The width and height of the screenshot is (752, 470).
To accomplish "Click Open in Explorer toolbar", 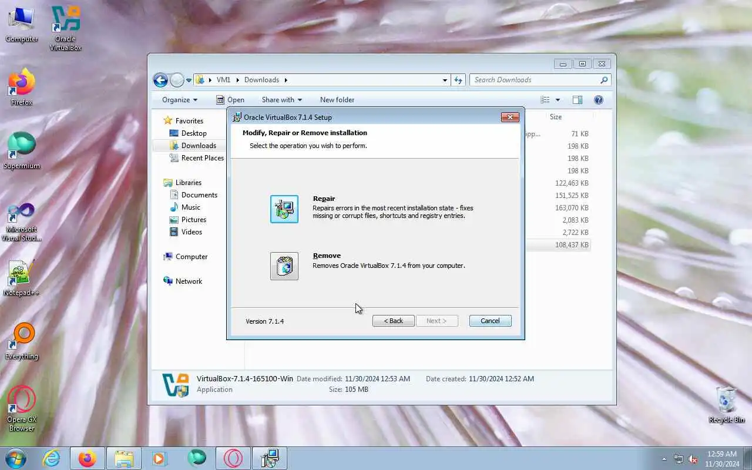I will [230, 100].
